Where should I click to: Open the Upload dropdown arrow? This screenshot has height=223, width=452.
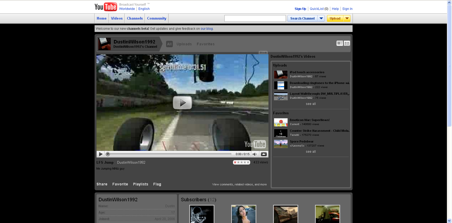[347, 18]
